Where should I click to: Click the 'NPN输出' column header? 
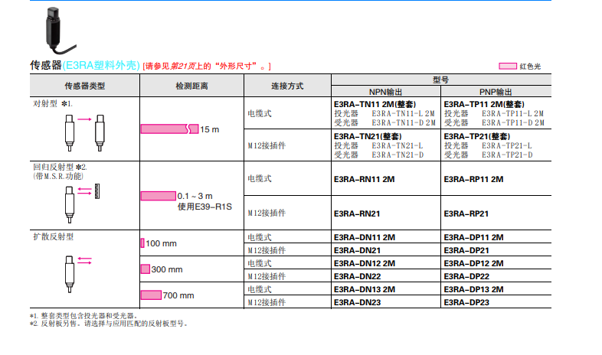coord(385,92)
